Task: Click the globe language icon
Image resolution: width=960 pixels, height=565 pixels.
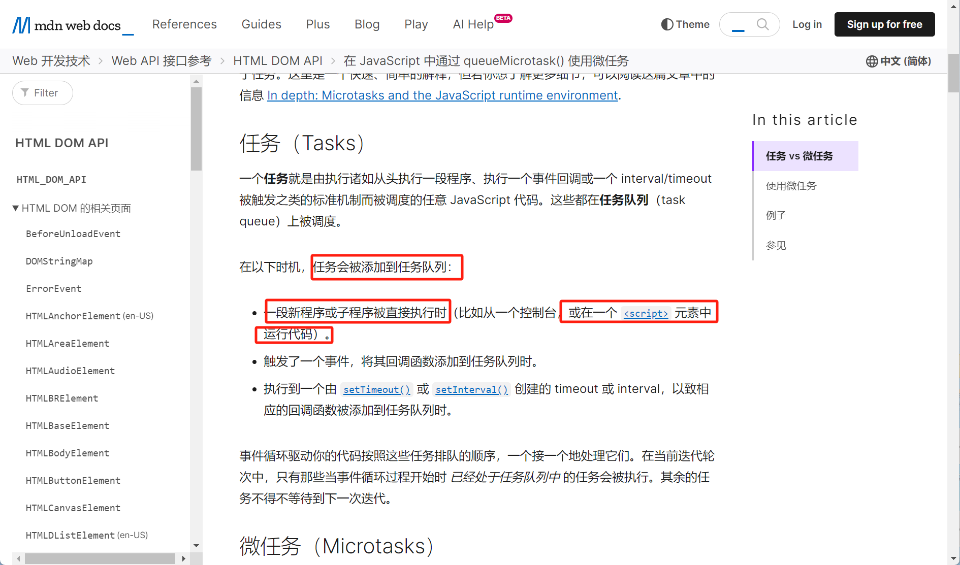Action: [x=872, y=61]
